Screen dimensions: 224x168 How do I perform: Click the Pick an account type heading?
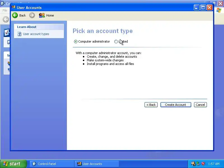click(x=102, y=31)
